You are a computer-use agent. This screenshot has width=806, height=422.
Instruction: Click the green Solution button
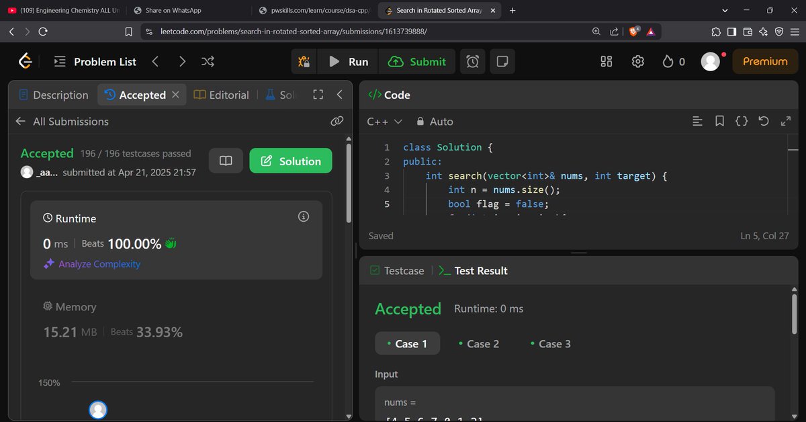tap(290, 161)
